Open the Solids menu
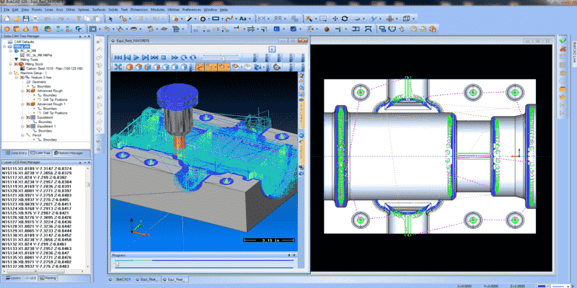Image resolution: width=577 pixels, height=288 pixels. tap(113, 9)
